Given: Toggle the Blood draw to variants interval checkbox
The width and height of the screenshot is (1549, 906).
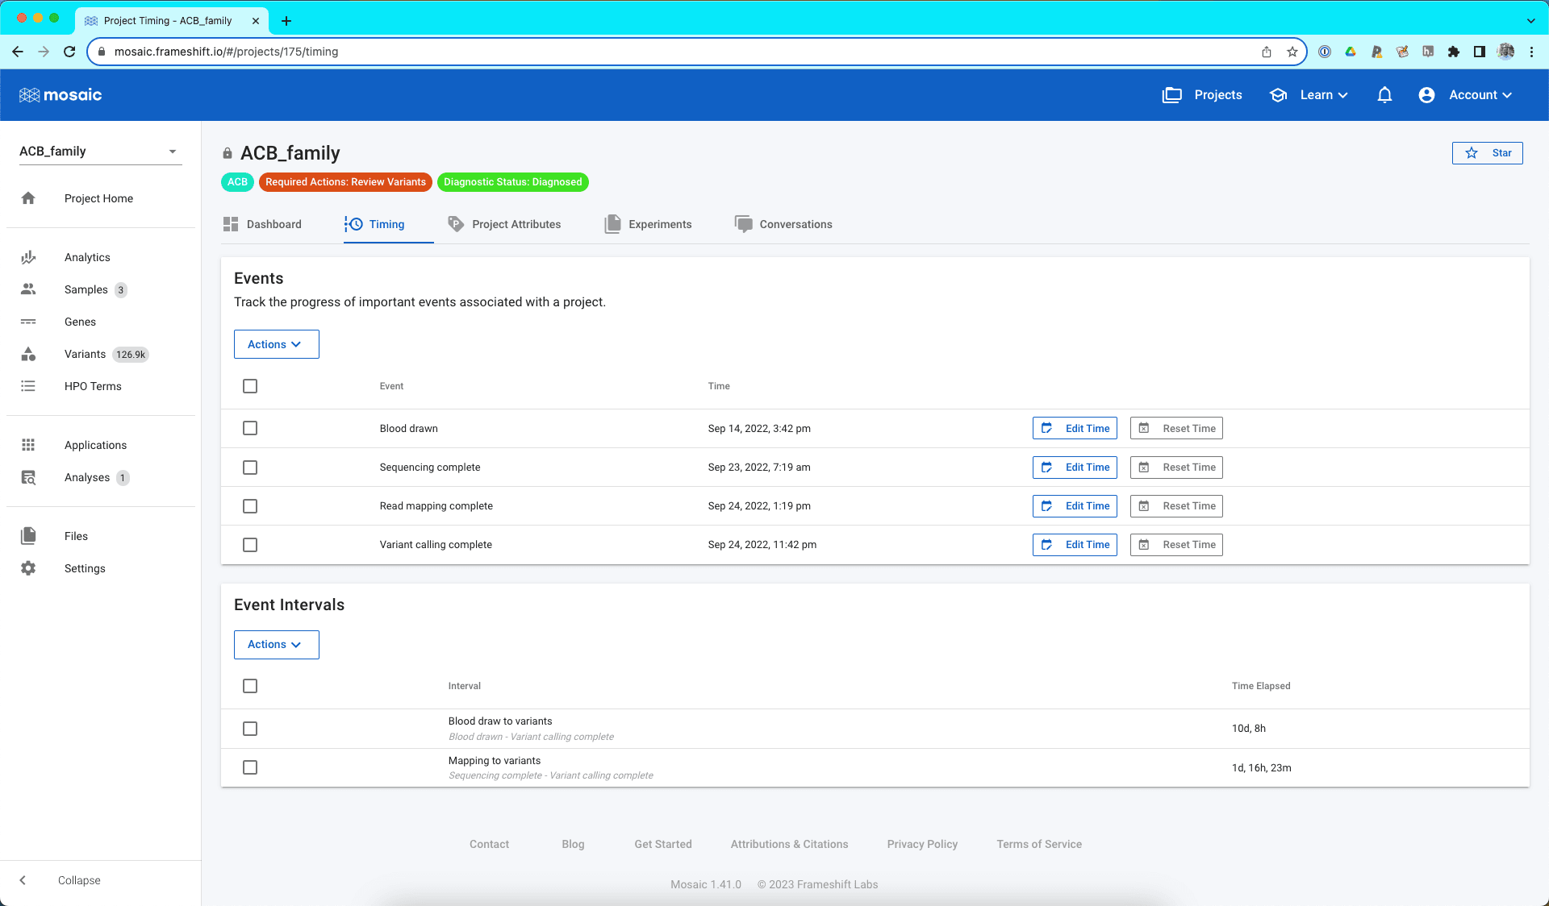Looking at the screenshot, I should [250, 728].
